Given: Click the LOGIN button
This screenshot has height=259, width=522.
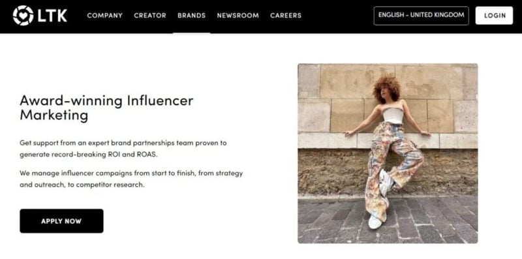Looking at the screenshot, I should pyautogui.click(x=495, y=16).
